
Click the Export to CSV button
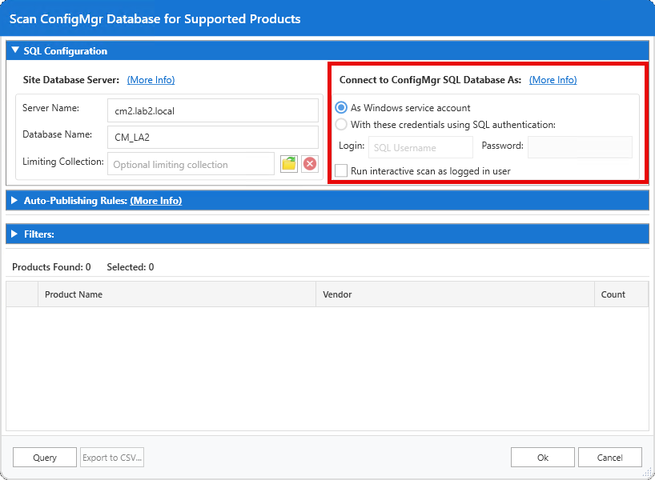111,457
